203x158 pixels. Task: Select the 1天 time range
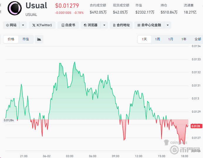click(x=144, y=39)
